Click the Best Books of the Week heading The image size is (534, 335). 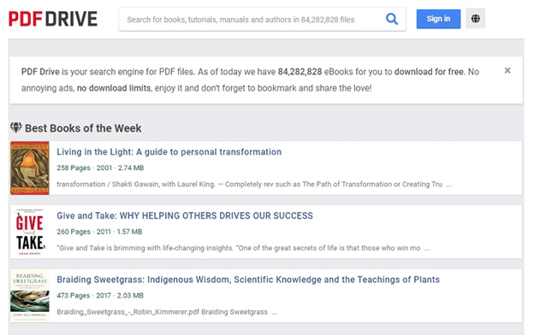pyautogui.click(x=83, y=128)
